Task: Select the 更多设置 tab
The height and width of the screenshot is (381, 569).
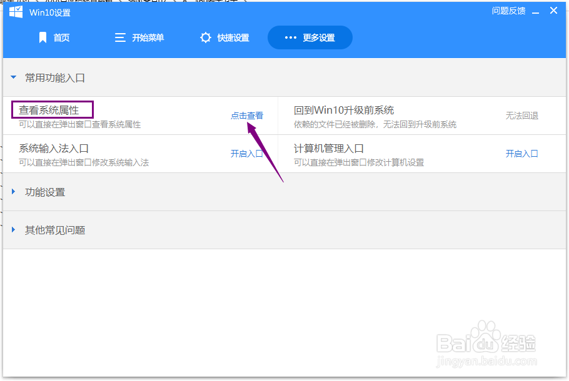Action: point(310,37)
